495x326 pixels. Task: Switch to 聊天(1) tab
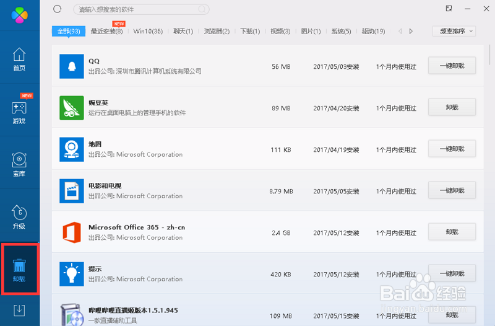point(183,31)
